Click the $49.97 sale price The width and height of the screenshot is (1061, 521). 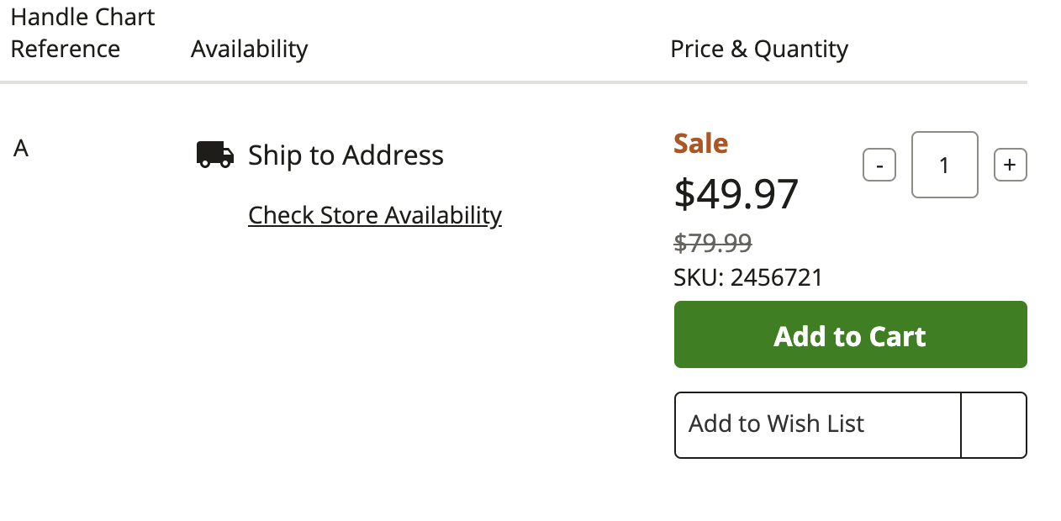(736, 194)
